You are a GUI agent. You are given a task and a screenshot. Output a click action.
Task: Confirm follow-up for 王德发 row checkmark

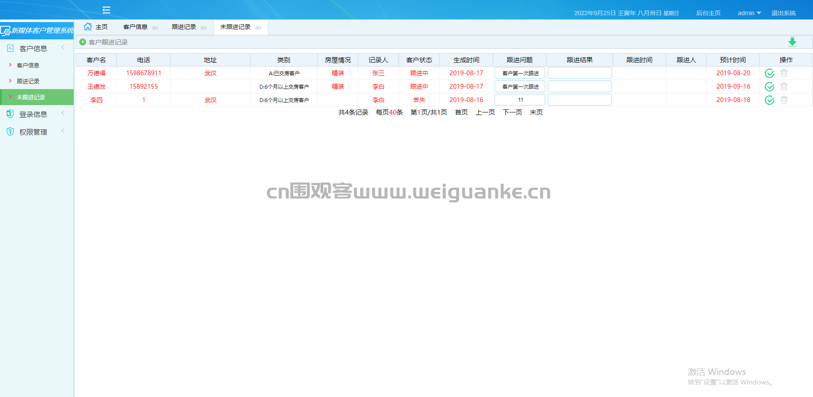click(770, 87)
